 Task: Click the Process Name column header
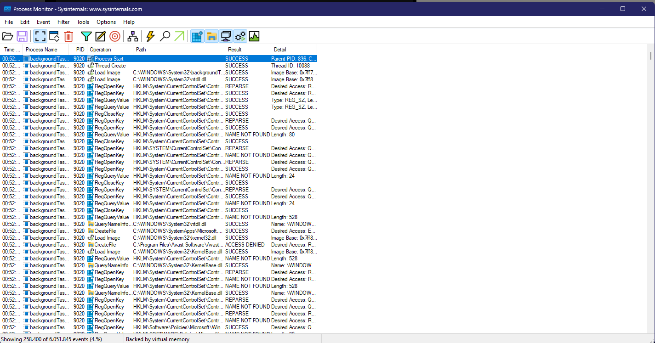pyautogui.click(x=46, y=50)
